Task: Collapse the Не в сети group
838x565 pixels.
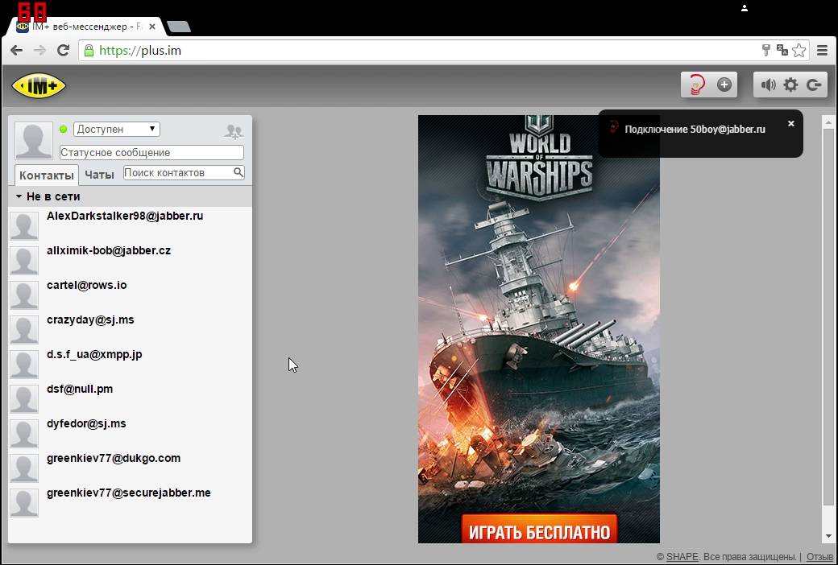Action: click(x=130, y=196)
